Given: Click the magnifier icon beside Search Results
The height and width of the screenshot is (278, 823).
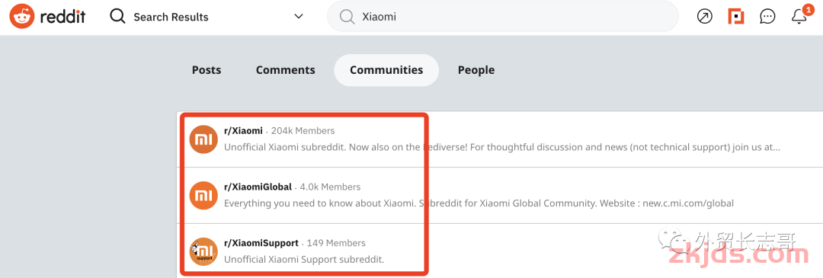Looking at the screenshot, I should (117, 17).
